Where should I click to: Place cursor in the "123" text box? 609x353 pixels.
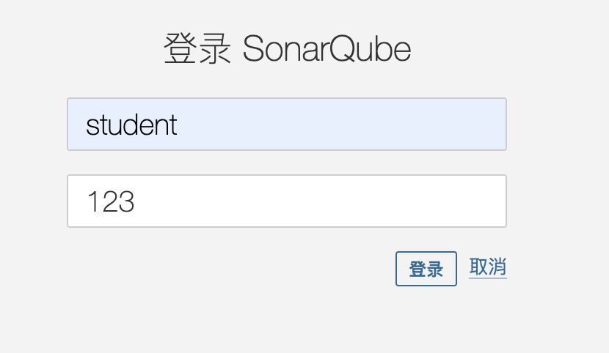coord(286,201)
